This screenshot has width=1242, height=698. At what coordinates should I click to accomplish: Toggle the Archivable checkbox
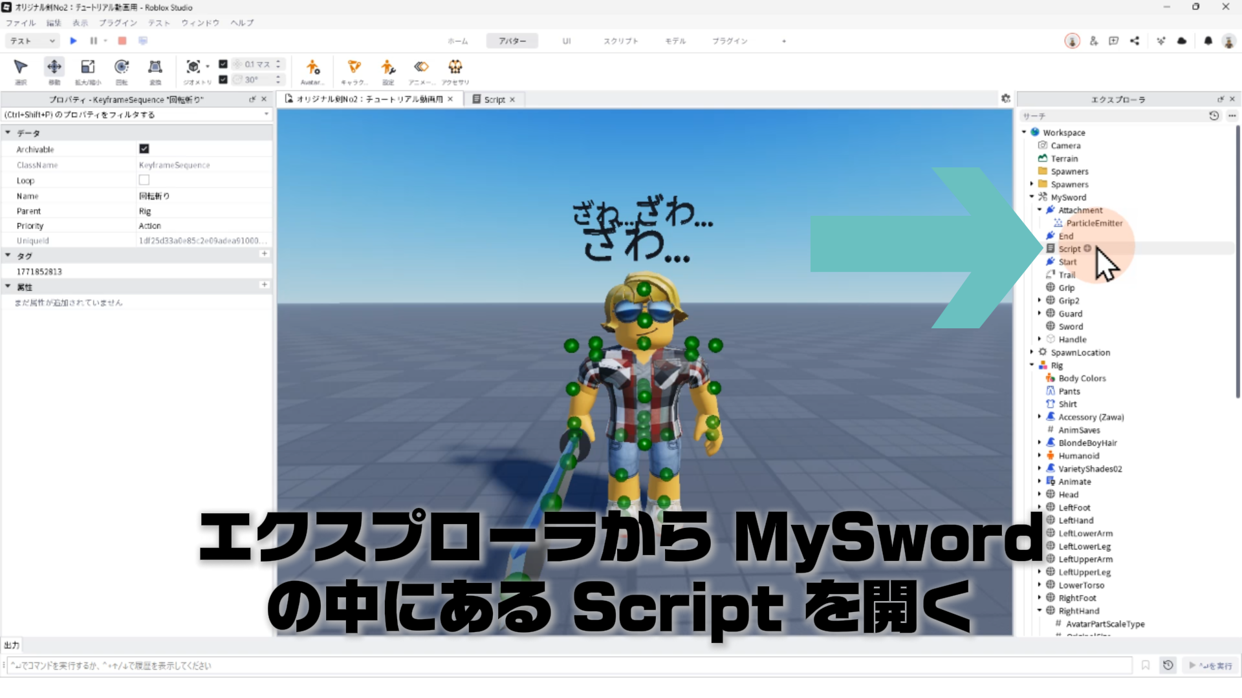[144, 149]
